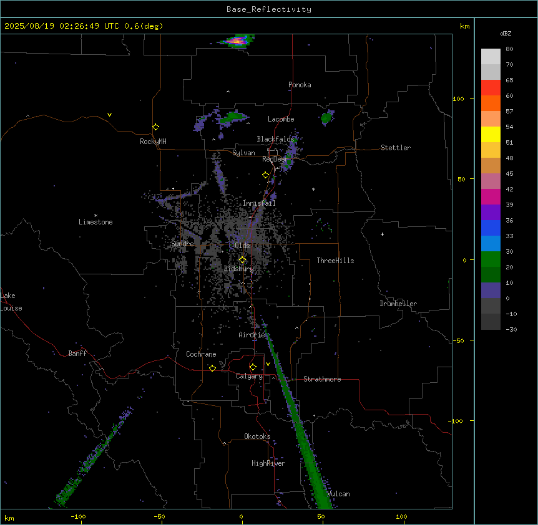538x525 pixels.
Task: Click the Airdrie city label
Action: [252, 335]
